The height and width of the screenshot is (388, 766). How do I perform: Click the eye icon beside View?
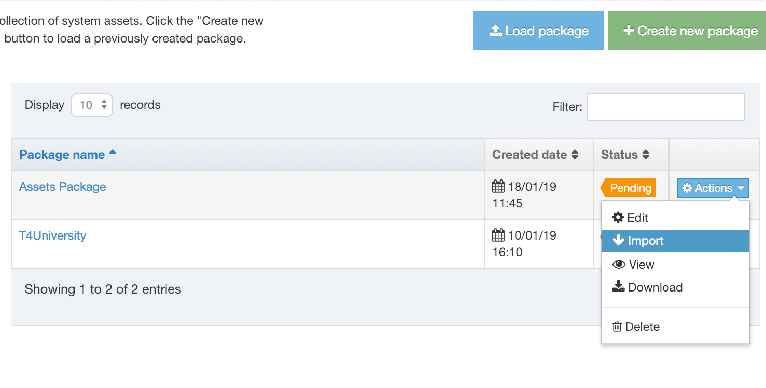(619, 265)
